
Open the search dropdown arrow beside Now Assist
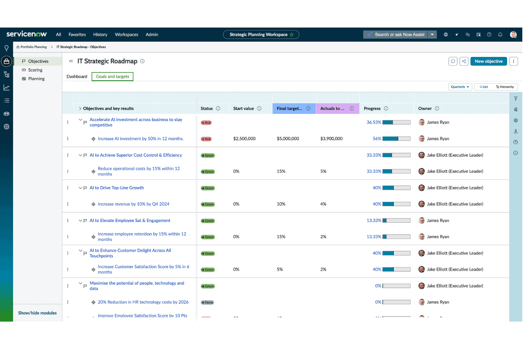(432, 35)
